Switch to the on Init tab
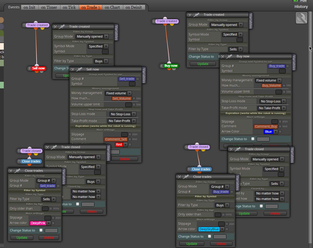This screenshot has width=313, height=248. [29, 7]
